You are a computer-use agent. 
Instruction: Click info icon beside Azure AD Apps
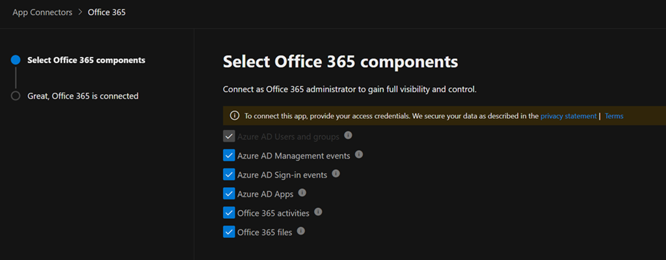(302, 193)
